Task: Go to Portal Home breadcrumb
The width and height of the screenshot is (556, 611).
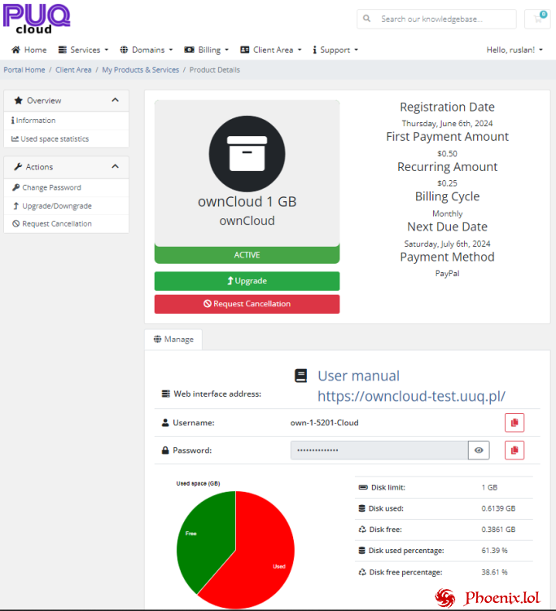Action: [x=24, y=70]
